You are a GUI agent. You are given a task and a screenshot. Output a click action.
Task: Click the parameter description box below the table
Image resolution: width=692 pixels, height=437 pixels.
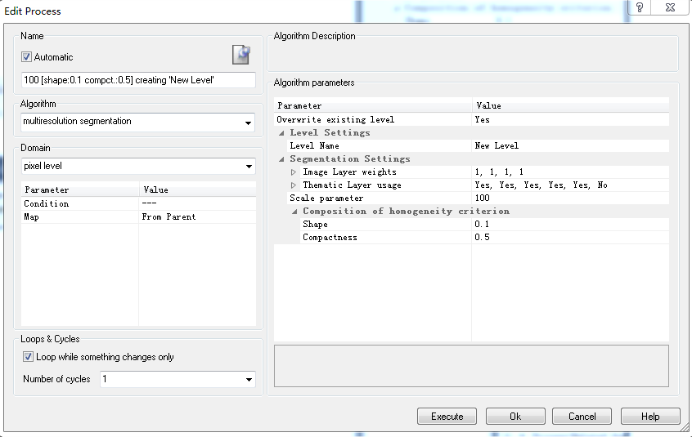(x=471, y=366)
